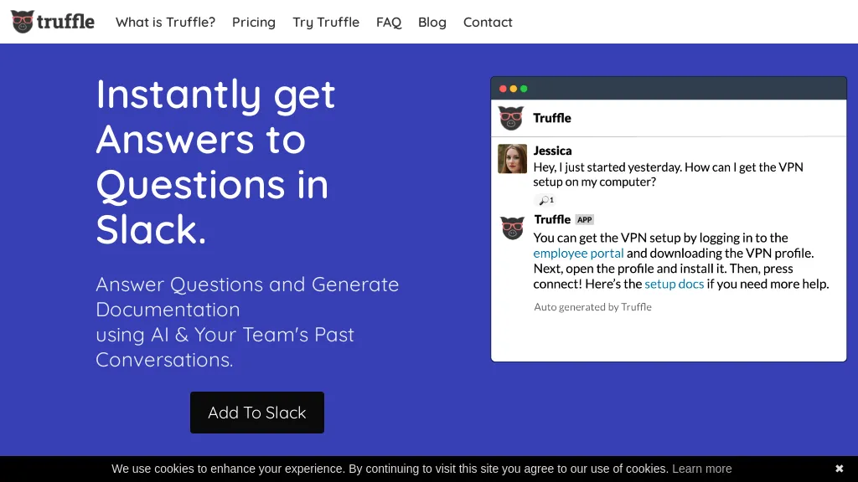Click Jessica's profile photo

click(x=512, y=158)
